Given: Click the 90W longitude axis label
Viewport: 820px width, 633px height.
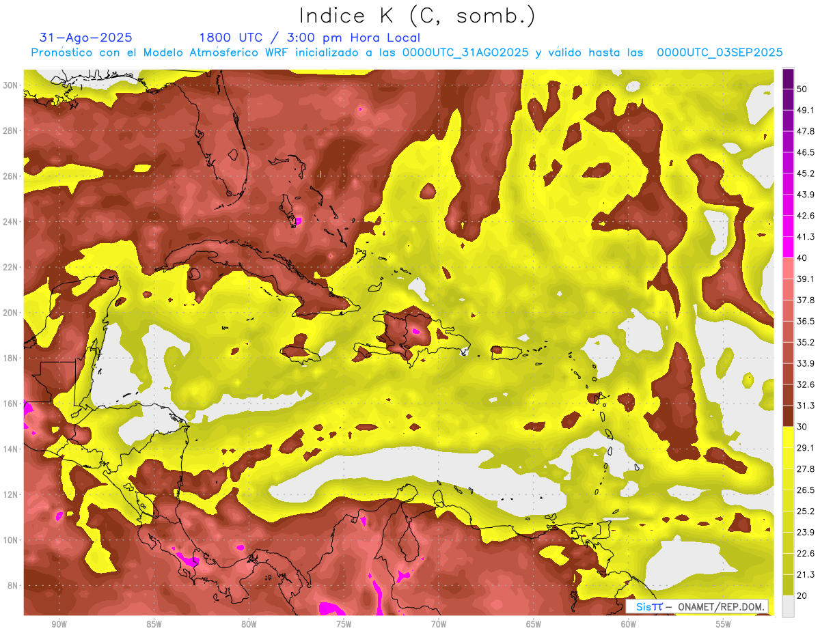Looking at the screenshot, I should pos(59,624).
